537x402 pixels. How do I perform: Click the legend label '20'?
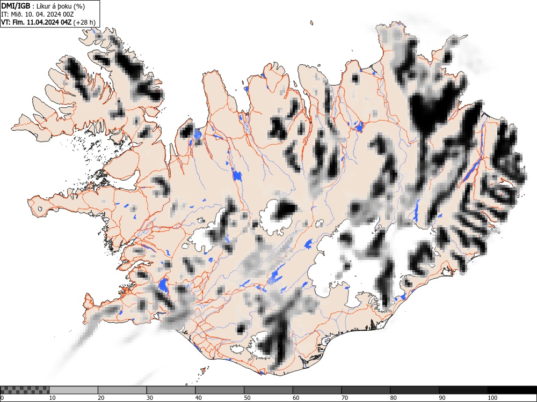(x=101, y=398)
